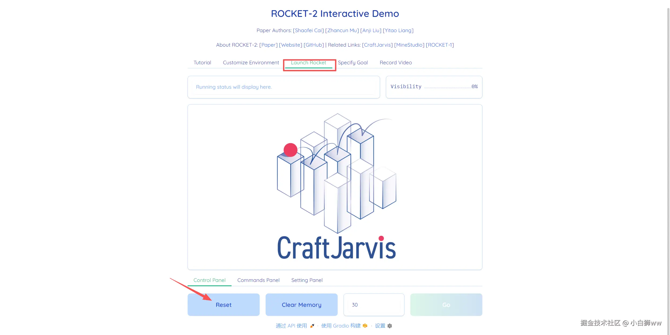The height and width of the screenshot is (335, 670).
Task: Select the Launch Rocket tab
Action: (308, 62)
